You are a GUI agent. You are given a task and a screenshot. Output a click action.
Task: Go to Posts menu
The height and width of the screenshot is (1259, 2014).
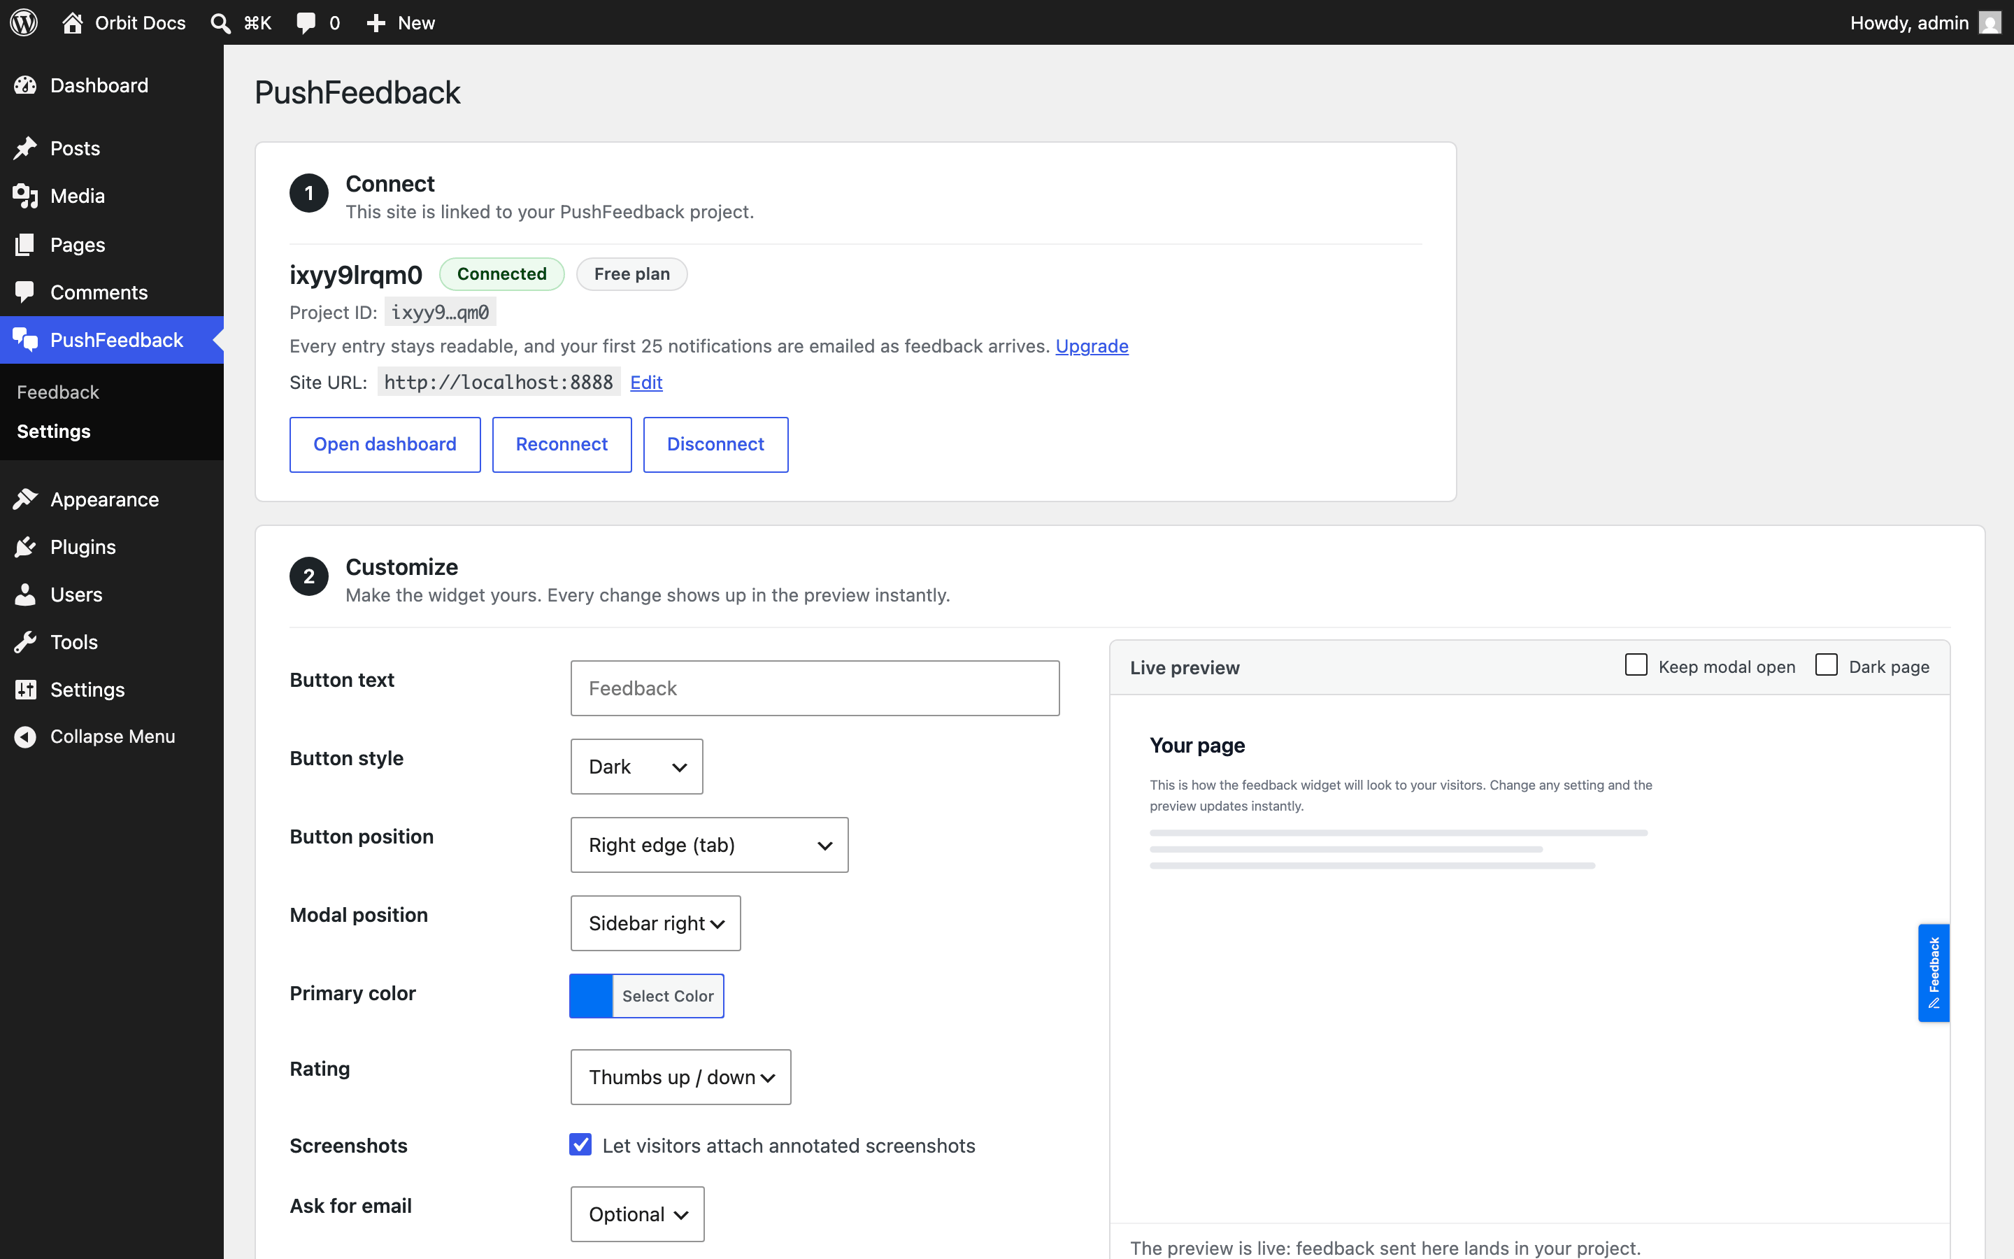[111, 148]
